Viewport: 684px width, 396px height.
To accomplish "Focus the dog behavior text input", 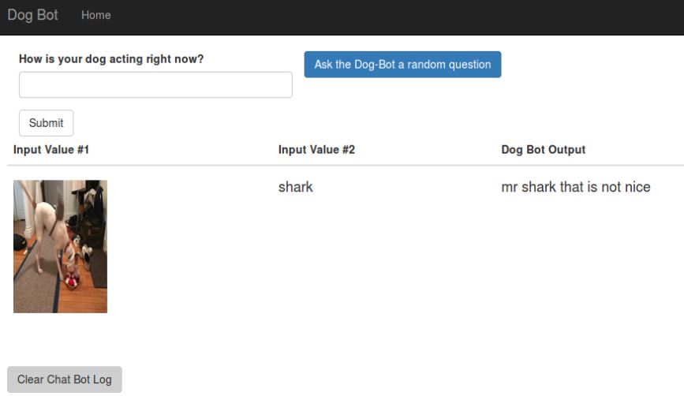I will coord(155,85).
